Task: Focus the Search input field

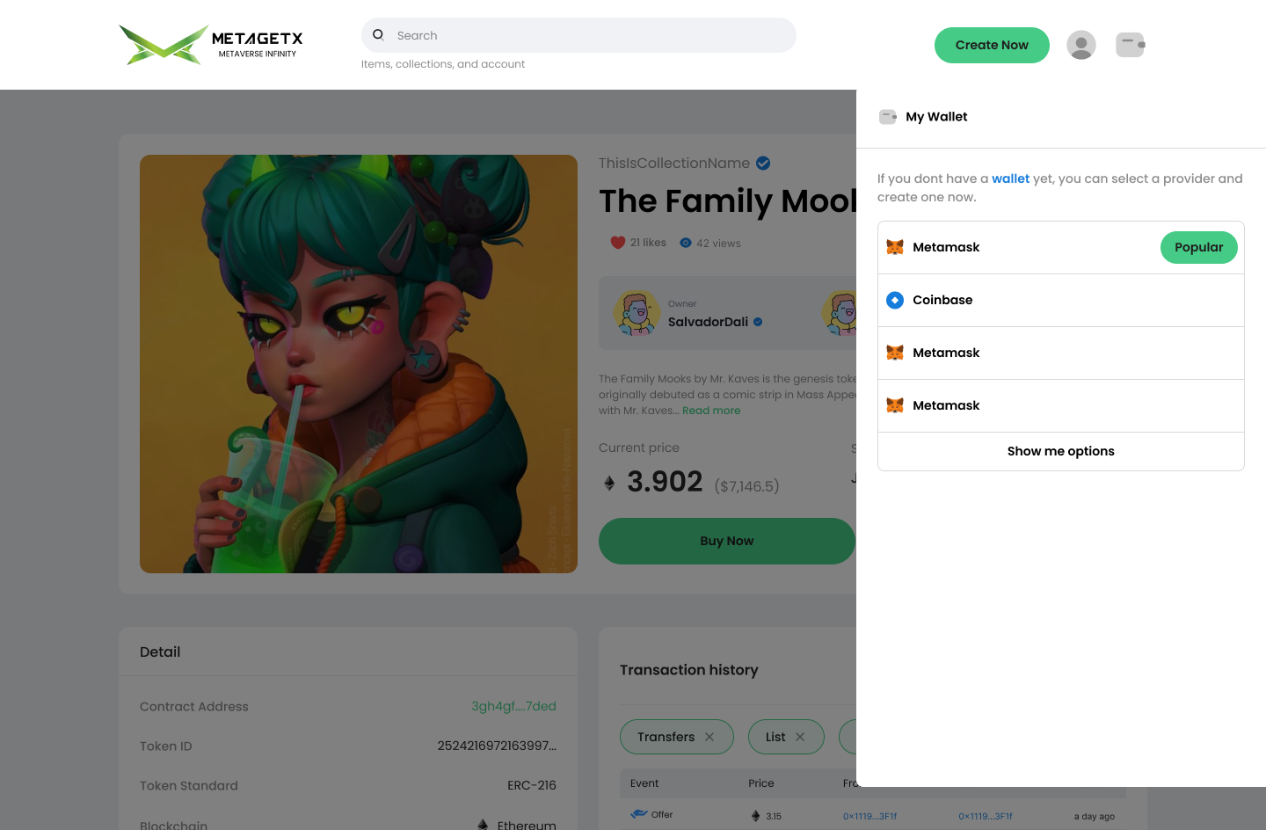Action: pos(589,35)
